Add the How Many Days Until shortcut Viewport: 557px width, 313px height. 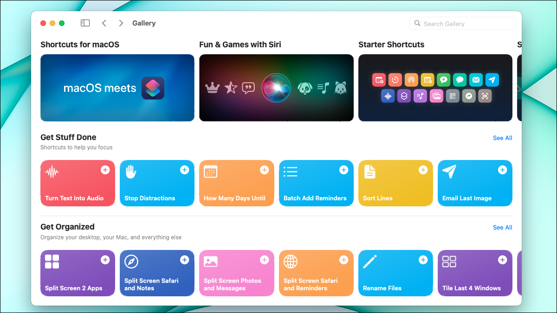point(264,170)
